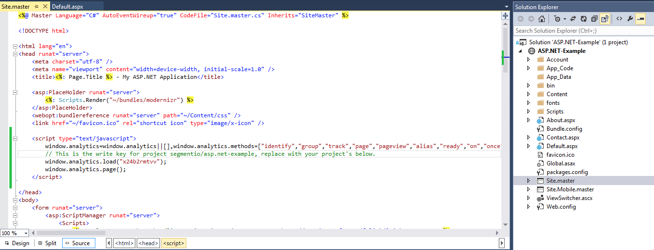The image size is (654, 250).
Task: Click the Collapse All icon
Action: [x=594, y=19]
